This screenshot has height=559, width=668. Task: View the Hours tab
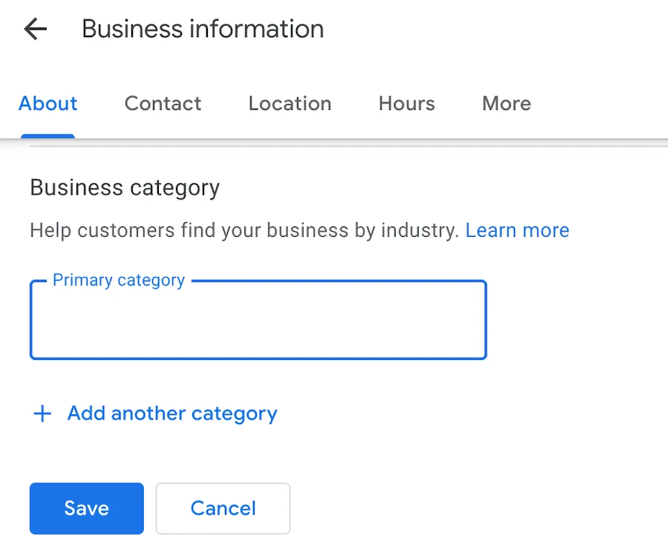click(x=406, y=104)
